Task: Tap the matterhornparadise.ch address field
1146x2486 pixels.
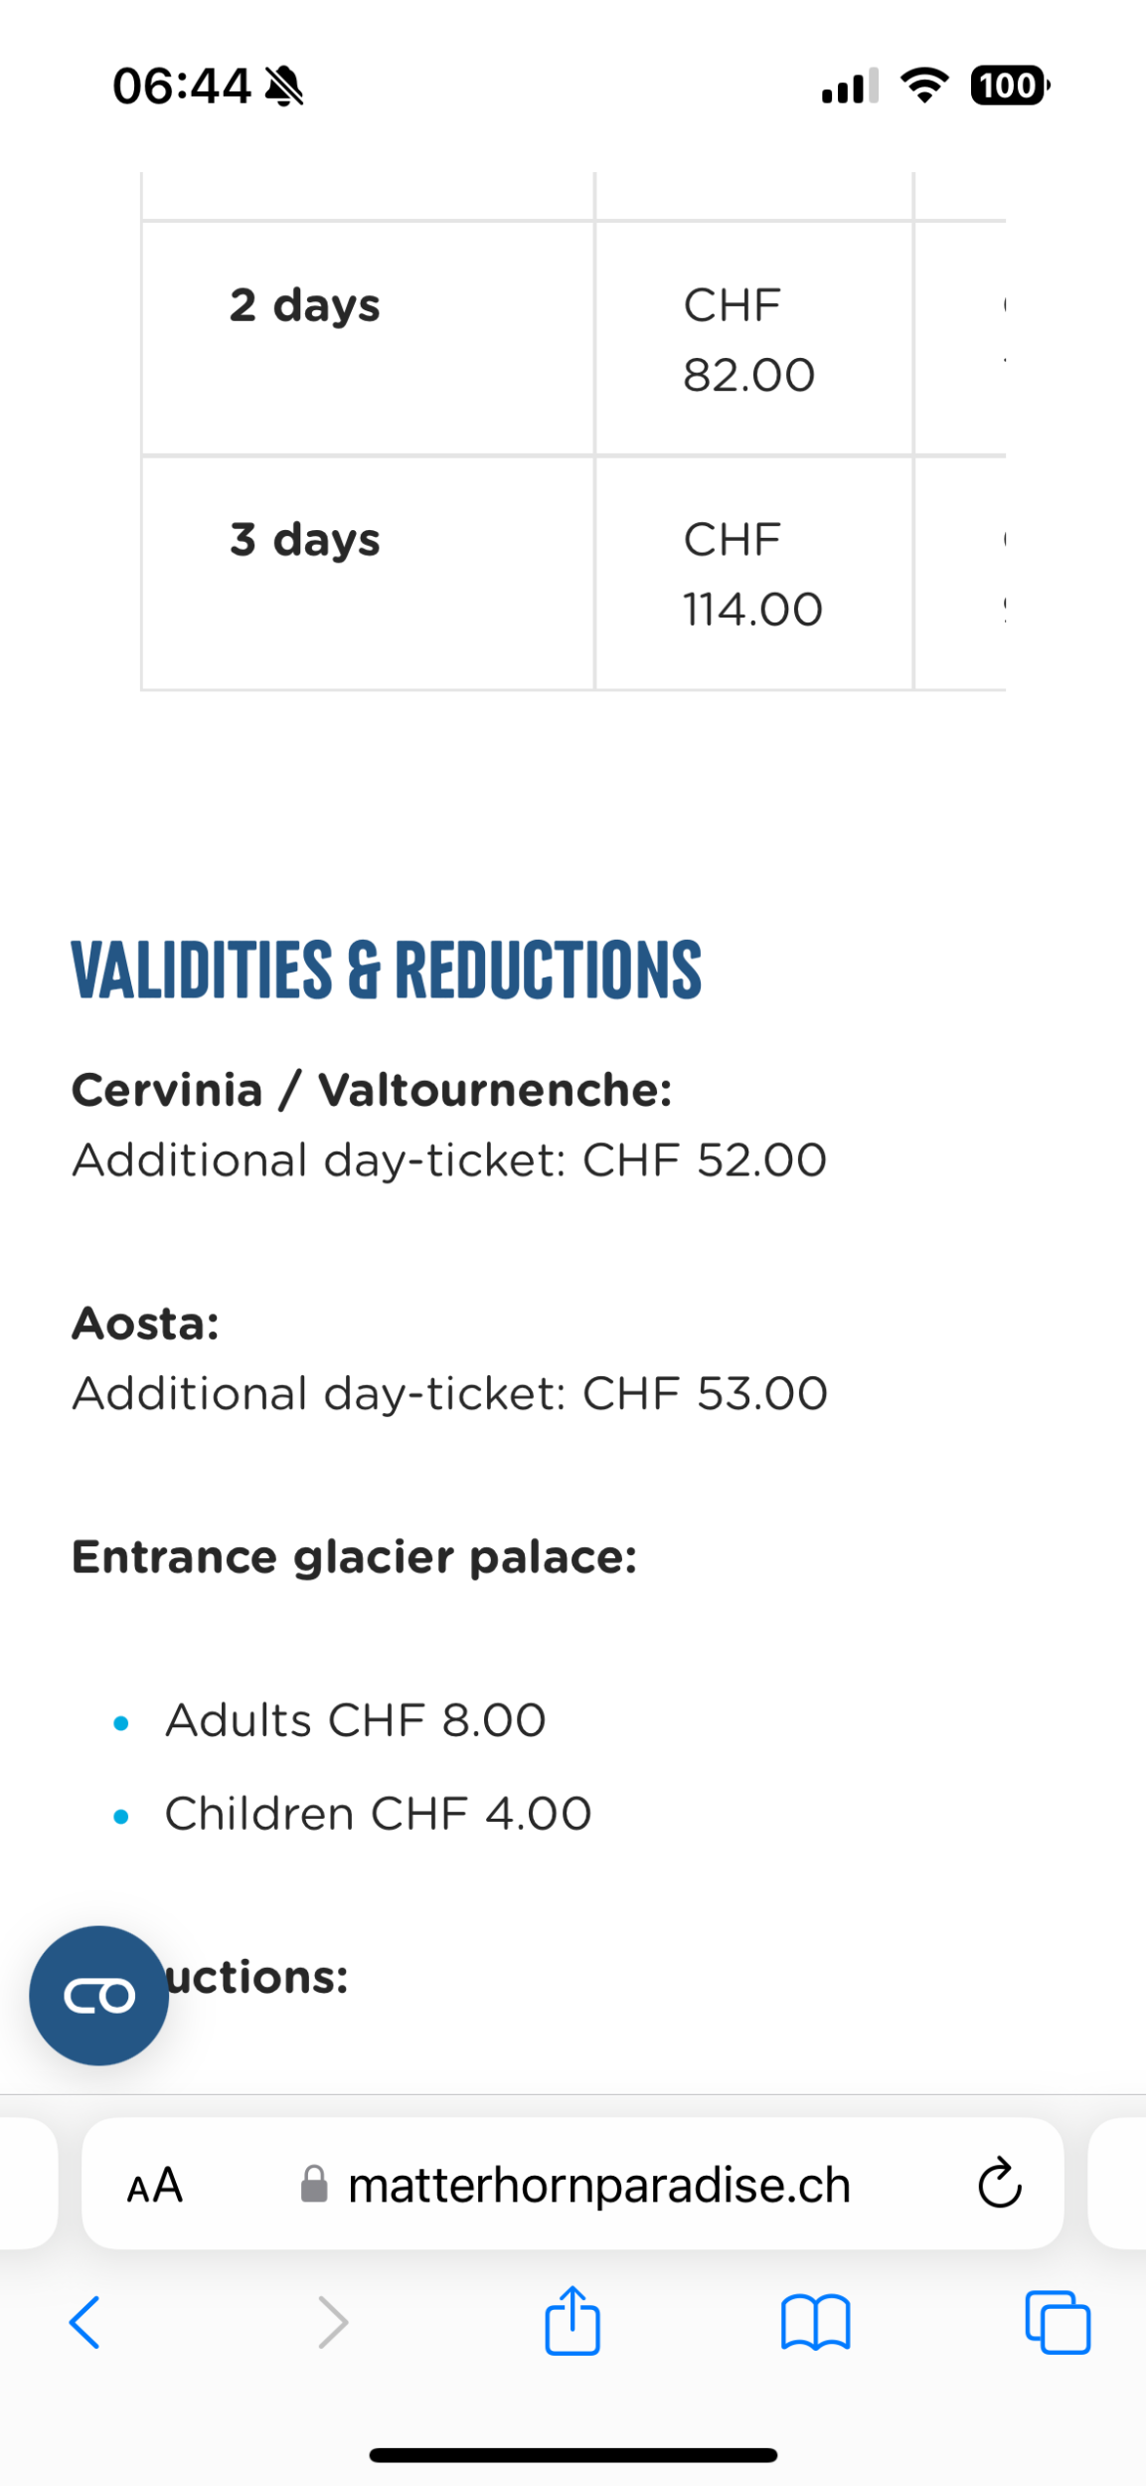Action: click(x=598, y=2186)
